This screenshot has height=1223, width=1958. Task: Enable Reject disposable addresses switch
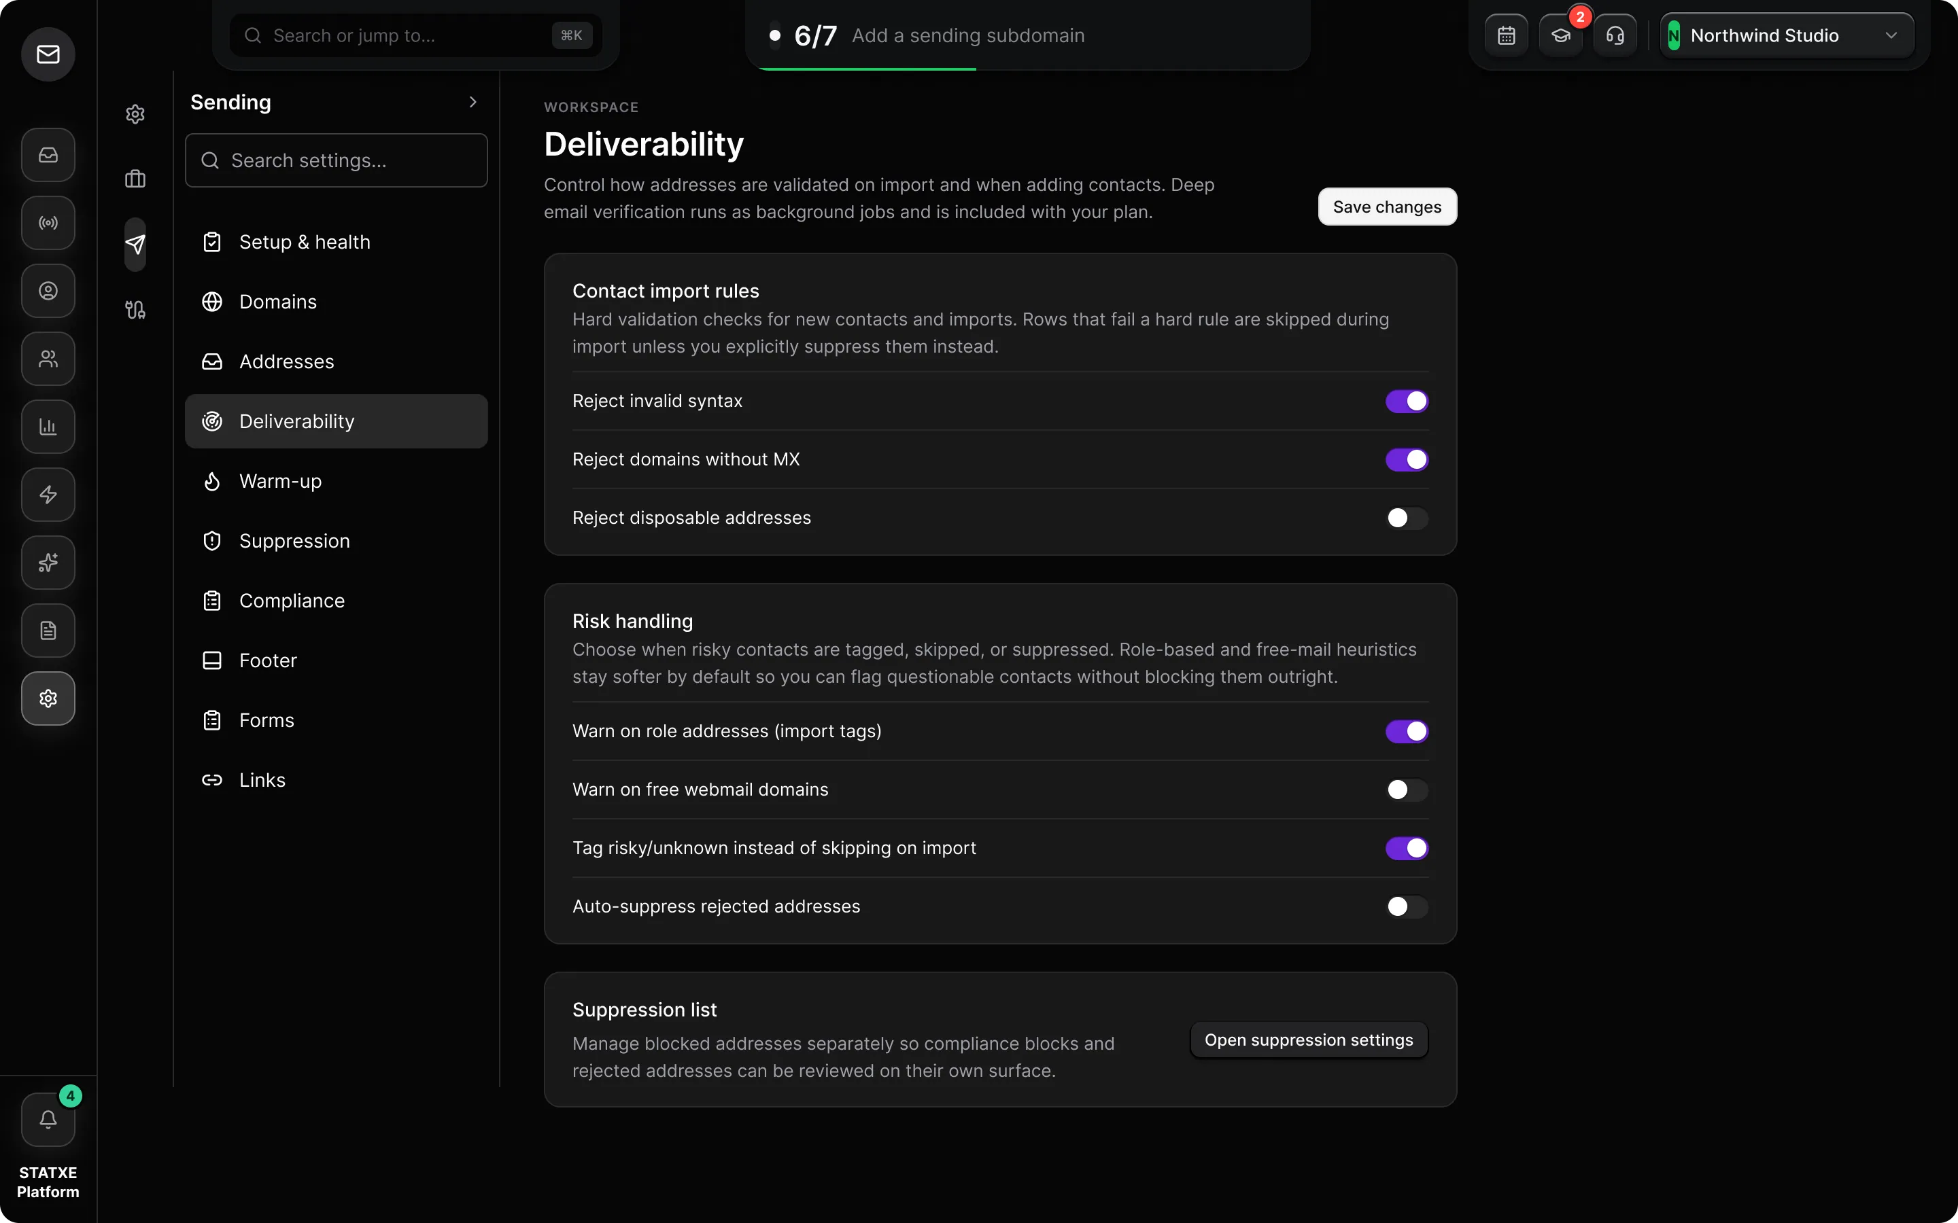tap(1406, 518)
